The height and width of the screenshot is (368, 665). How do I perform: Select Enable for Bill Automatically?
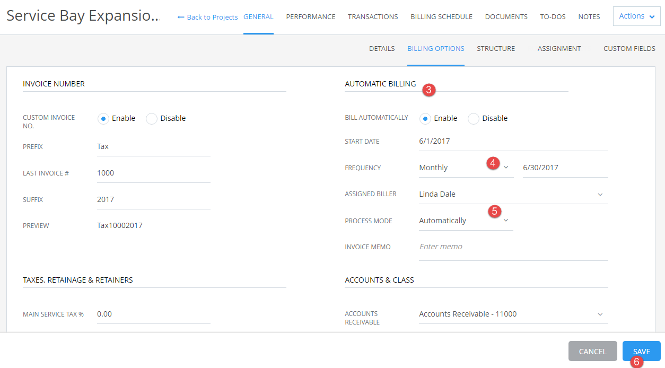425,119
